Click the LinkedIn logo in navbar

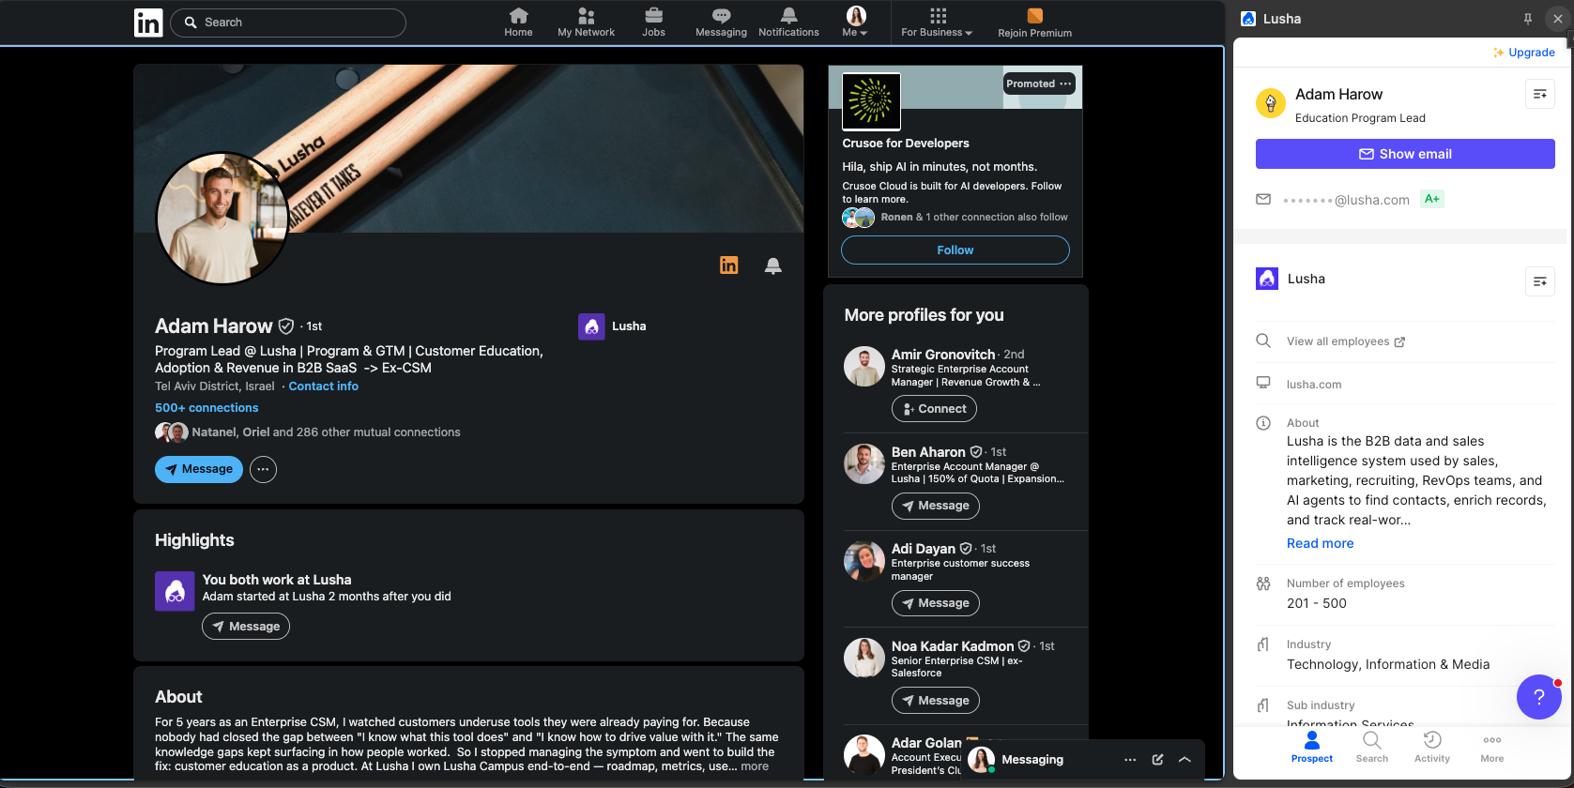pyautogui.click(x=148, y=23)
